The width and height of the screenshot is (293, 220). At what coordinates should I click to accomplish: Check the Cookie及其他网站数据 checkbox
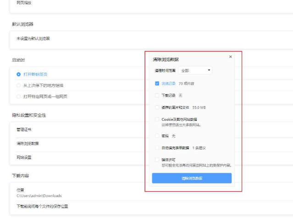[157, 119]
